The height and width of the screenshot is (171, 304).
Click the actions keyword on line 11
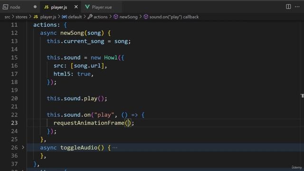[45, 25]
